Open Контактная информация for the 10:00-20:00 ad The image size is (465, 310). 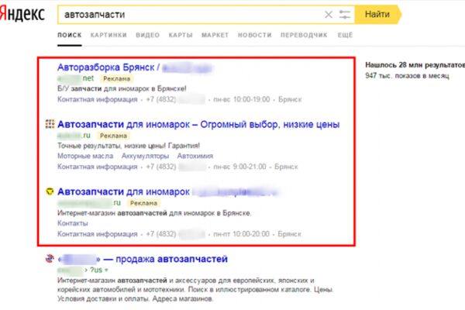pos(98,234)
